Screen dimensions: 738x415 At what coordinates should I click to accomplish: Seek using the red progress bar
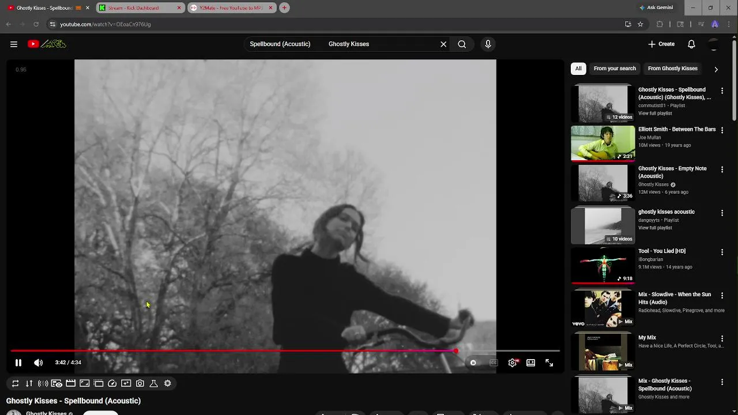pyautogui.click(x=285, y=350)
